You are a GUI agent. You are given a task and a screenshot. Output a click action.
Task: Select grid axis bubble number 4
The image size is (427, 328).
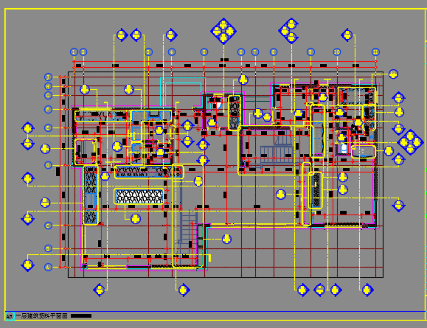(x=172, y=52)
